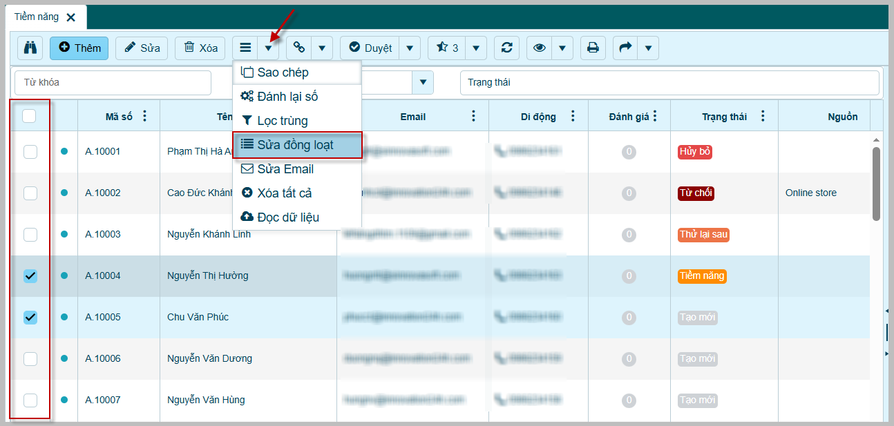Toggle the select-all header checkbox
The height and width of the screenshot is (426, 894).
pos(30,116)
